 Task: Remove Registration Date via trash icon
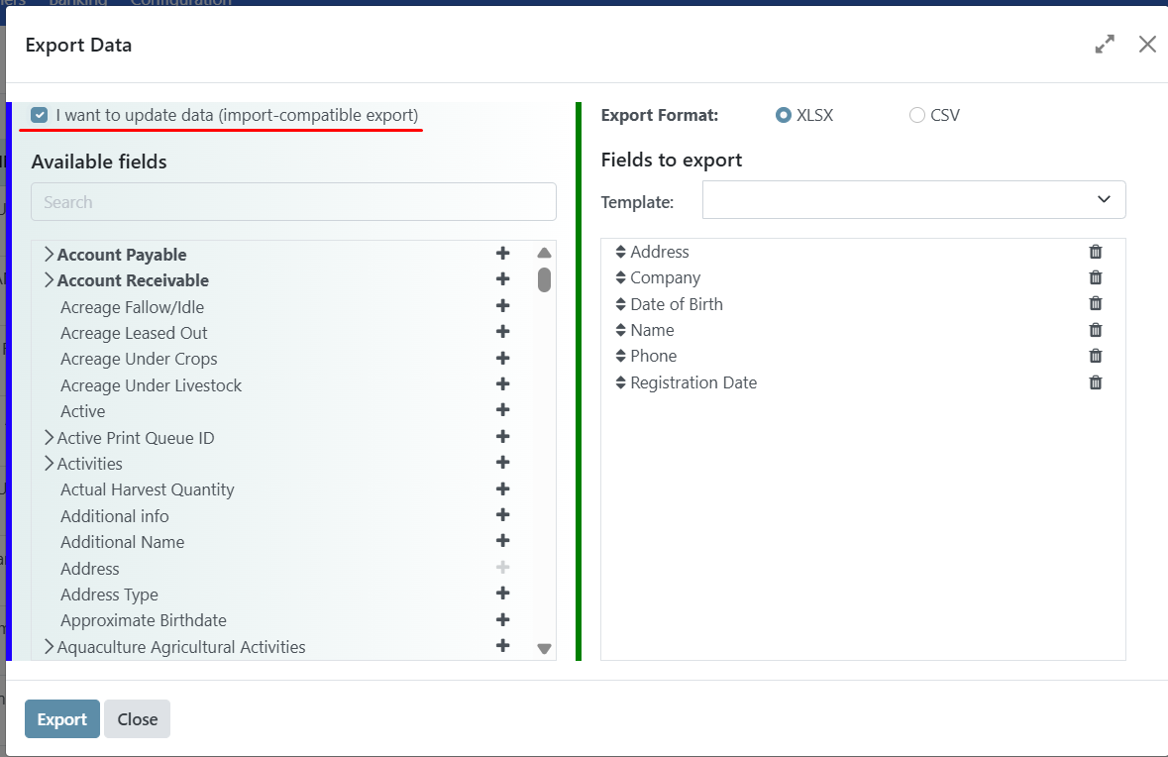pos(1095,382)
